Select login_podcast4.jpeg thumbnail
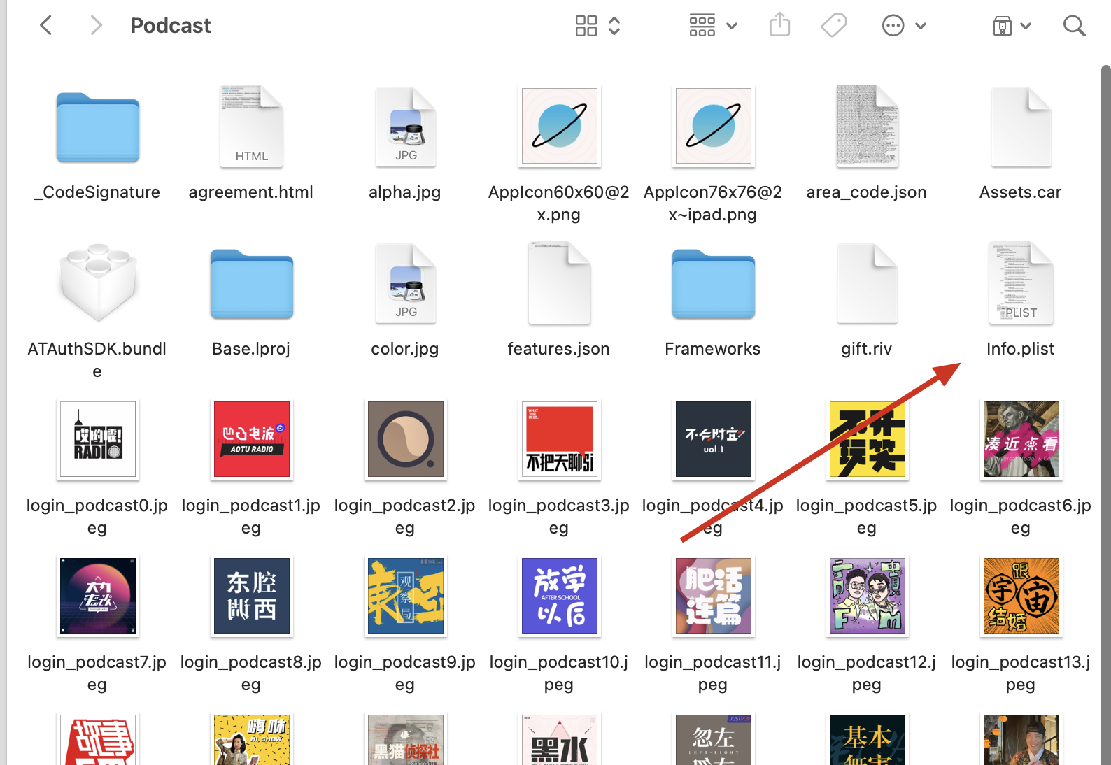The image size is (1111, 765). coord(713,439)
